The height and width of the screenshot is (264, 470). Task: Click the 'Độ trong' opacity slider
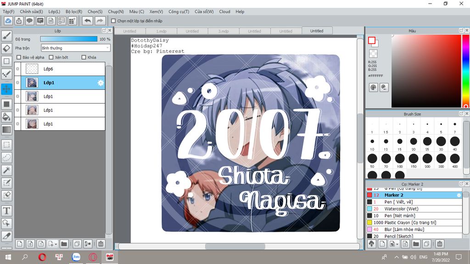[69, 39]
